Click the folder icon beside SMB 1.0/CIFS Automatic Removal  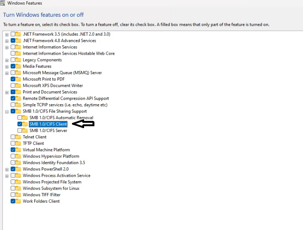tap(25, 117)
